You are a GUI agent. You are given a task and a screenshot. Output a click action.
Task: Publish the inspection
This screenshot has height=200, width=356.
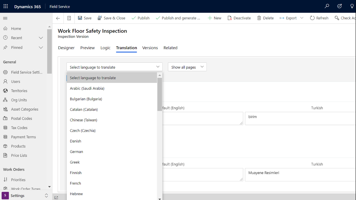tap(140, 18)
